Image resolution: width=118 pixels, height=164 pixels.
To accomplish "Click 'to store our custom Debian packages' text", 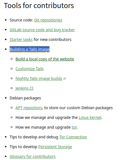I will pyautogui.click(x=78, y=108).
